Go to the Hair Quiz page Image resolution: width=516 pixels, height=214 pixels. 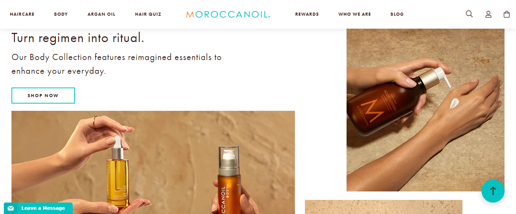point(148,14)
